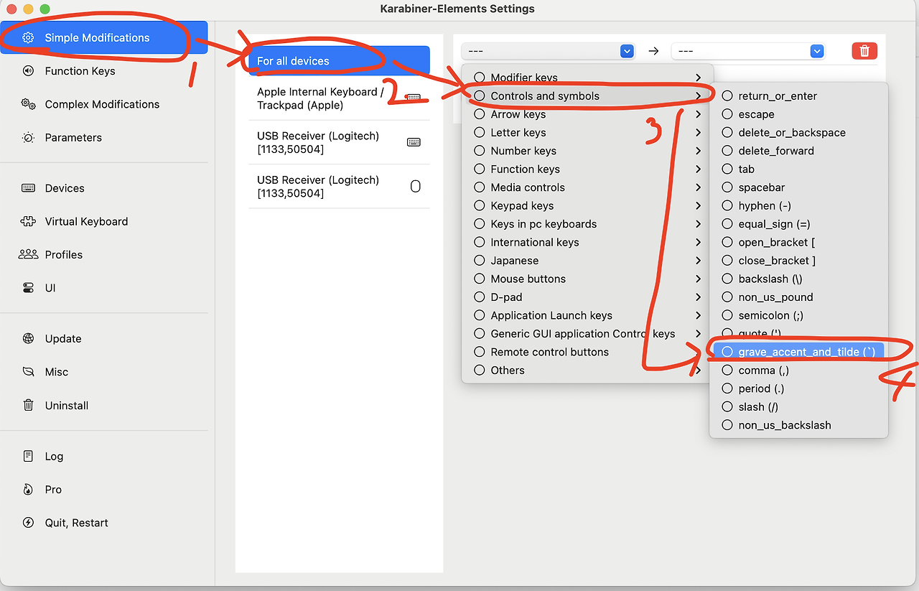Choose the equal_sign (=) option
The image size is (919, 591).
tap(798, 224)
